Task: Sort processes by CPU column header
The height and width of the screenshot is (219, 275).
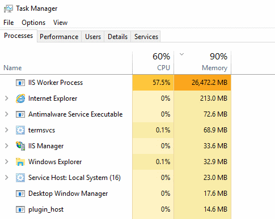Action: coord(153,62)
